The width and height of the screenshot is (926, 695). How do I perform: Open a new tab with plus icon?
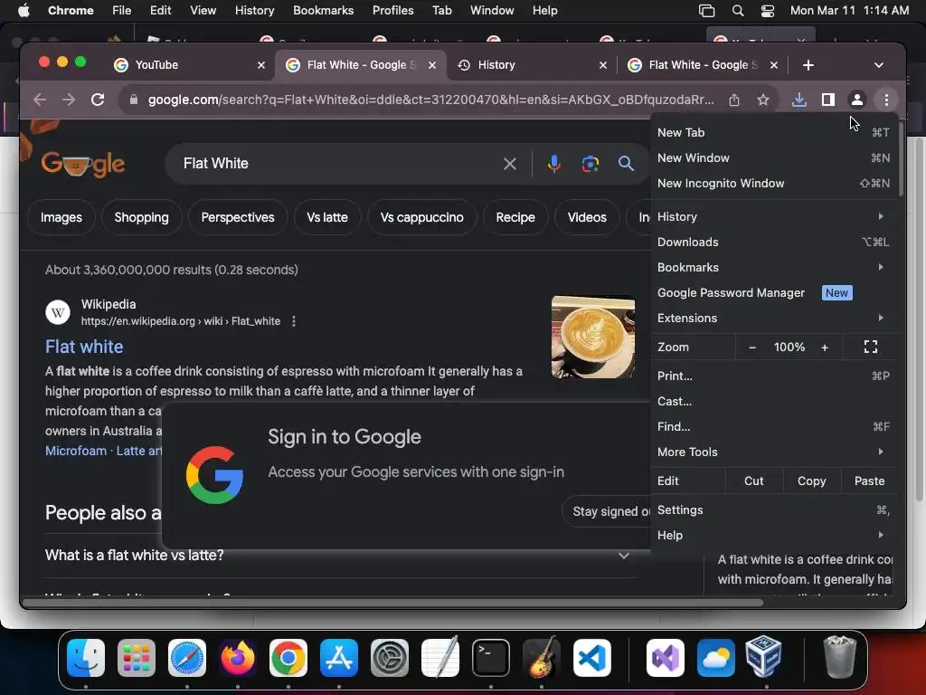(x=808, y=65)
